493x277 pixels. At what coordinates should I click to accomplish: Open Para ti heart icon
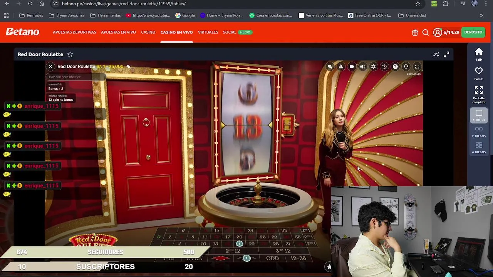479,73
